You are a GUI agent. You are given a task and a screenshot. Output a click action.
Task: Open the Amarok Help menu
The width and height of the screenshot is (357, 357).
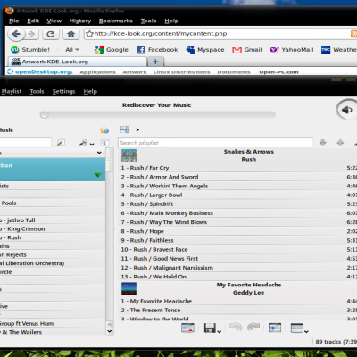click(x=90, y=91)
